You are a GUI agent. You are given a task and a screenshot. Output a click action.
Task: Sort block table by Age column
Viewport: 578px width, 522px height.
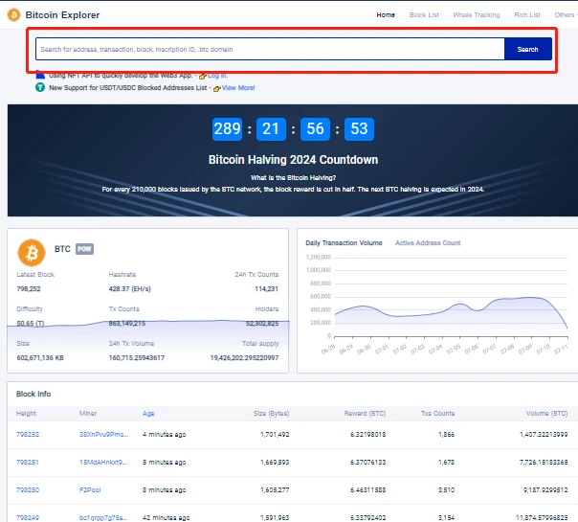click(148, 414)
